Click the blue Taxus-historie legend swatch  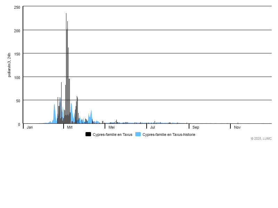(138, 135)
